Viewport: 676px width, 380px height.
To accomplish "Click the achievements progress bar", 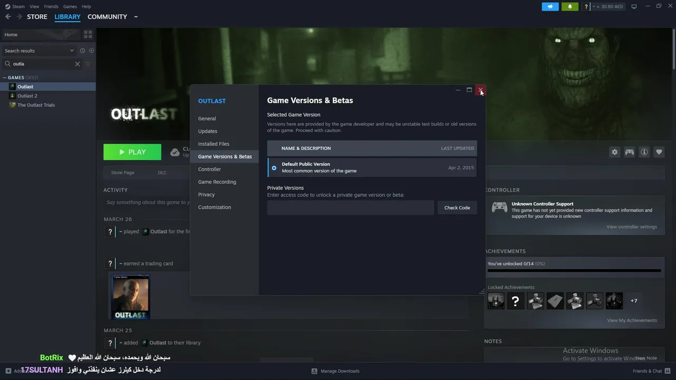I will [x=574, y=270].
